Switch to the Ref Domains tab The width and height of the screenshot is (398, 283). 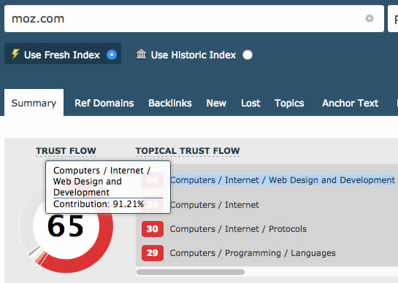tap(104, 104)
